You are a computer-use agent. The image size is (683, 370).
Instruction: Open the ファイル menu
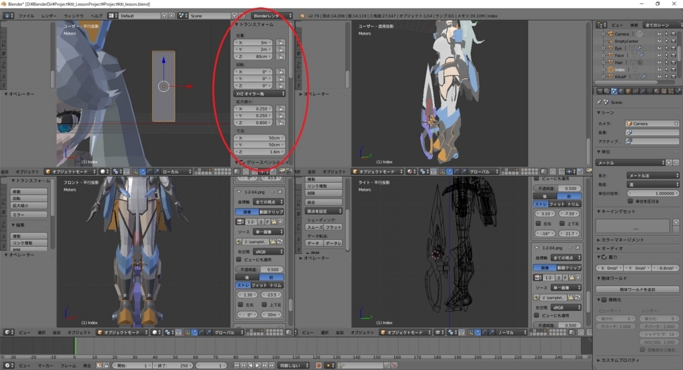[x=26, y=16]
